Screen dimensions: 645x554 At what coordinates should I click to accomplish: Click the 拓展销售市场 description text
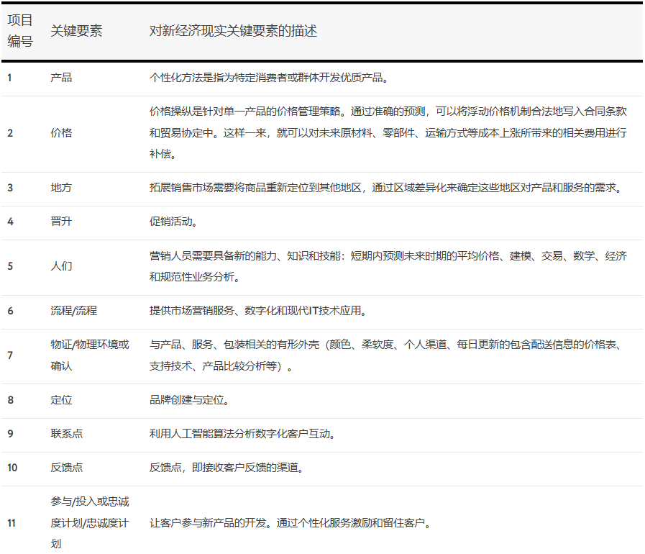(x=385, y=188)
